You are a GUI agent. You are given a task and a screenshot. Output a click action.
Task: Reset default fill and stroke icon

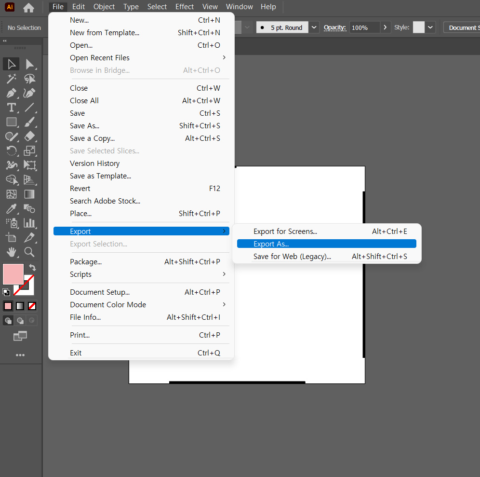click(x=6, y=292)
